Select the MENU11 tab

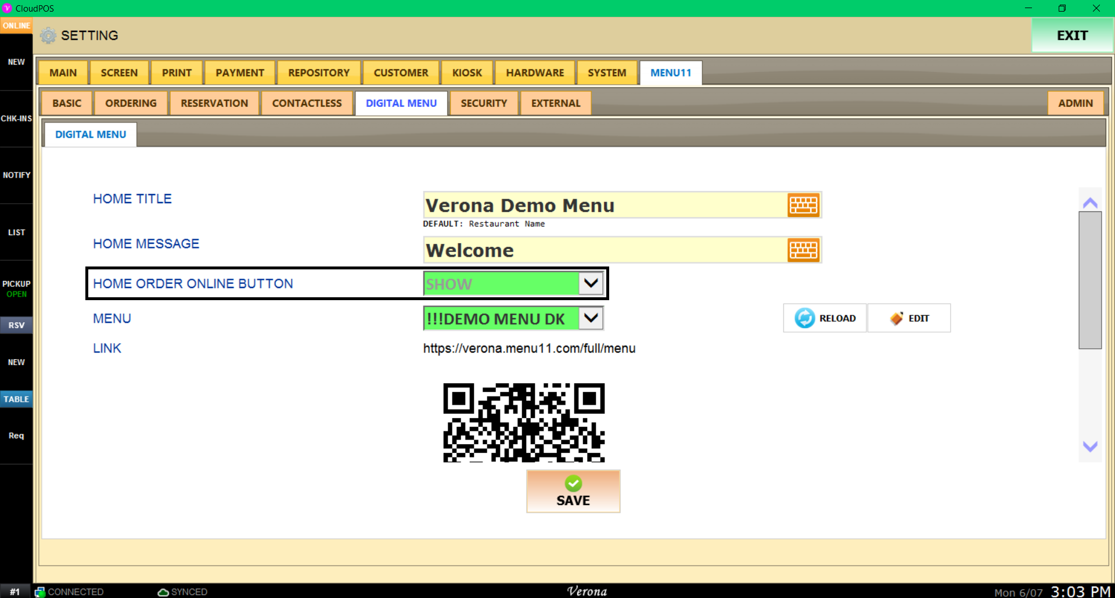(671, 73)
